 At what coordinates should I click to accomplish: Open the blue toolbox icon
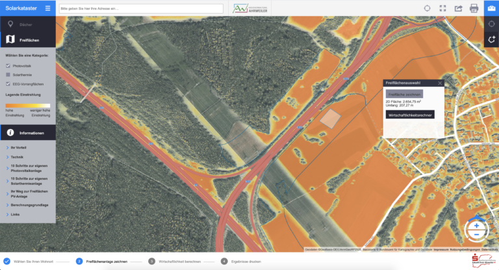(491, 8)
